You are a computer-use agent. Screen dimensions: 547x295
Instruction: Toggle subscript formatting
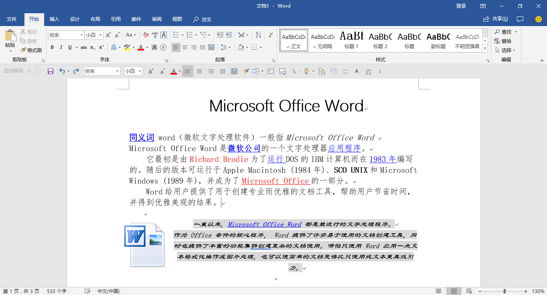click(93, 47)
